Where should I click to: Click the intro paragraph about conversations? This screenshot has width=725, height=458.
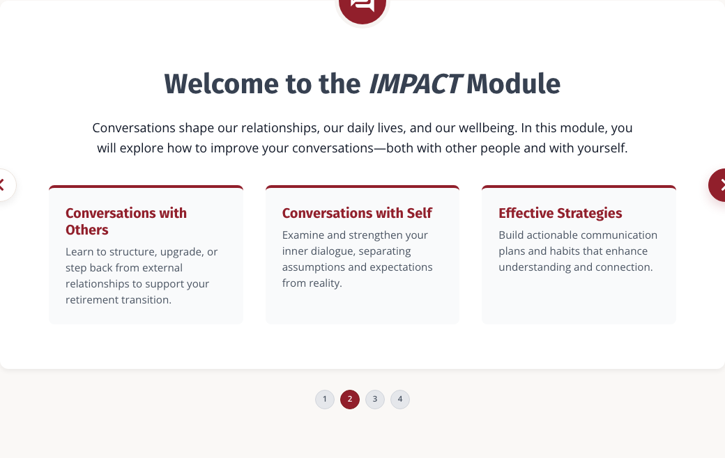[362, 138]
